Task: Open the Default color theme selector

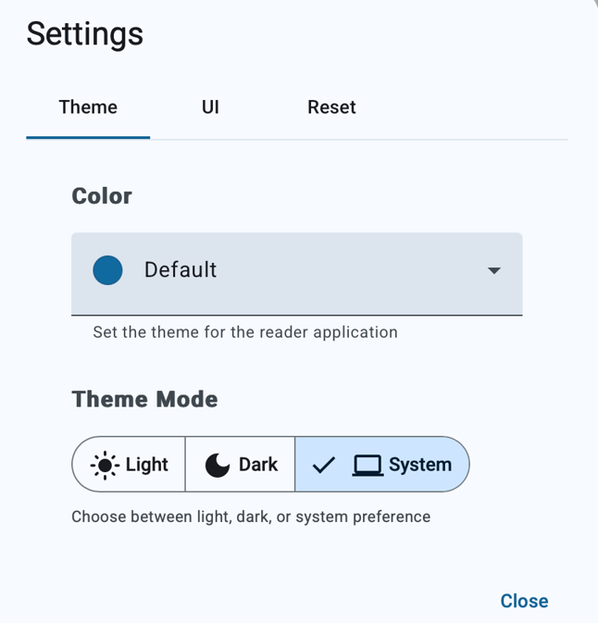Action: [x=181, y=270]
